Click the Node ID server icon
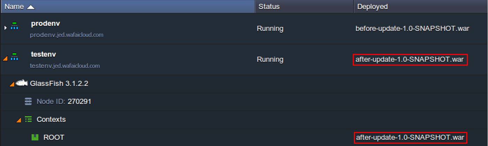 28,101
